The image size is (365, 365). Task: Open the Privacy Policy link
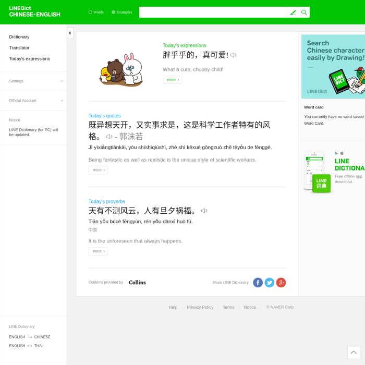click(200, 307)
